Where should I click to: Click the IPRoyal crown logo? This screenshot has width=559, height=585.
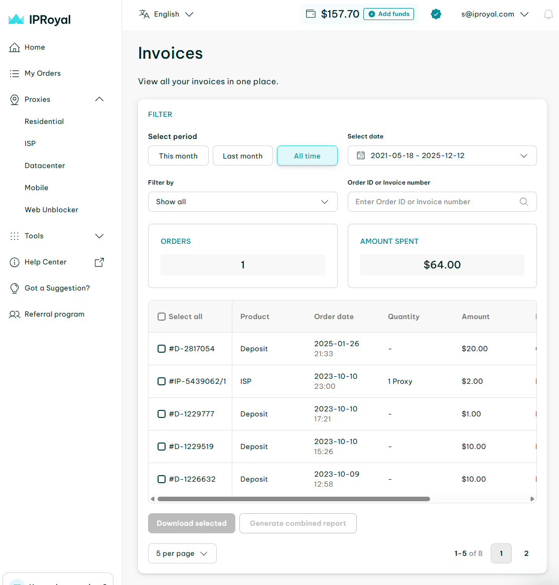tap(17, 20)
